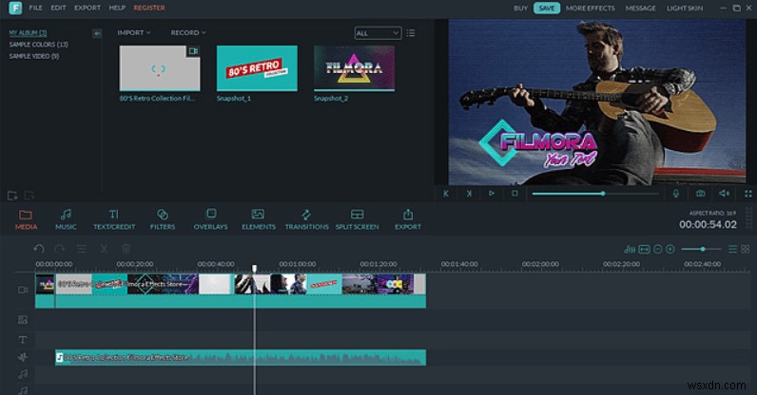The image size is (757, 395).
Task: Click the text track icon
Action: click(x=23, y=340)
